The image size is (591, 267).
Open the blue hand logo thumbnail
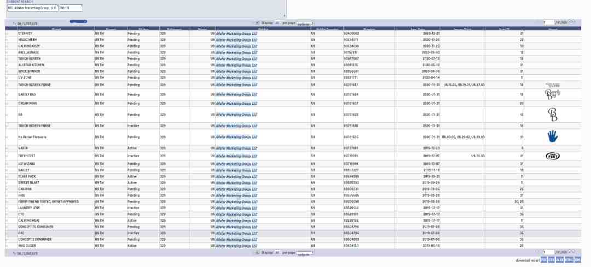tap(553, 137)
